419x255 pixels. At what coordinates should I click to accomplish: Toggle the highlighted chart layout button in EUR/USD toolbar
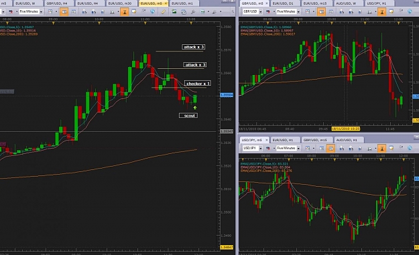pyautogui.click(x=64, y=11)
